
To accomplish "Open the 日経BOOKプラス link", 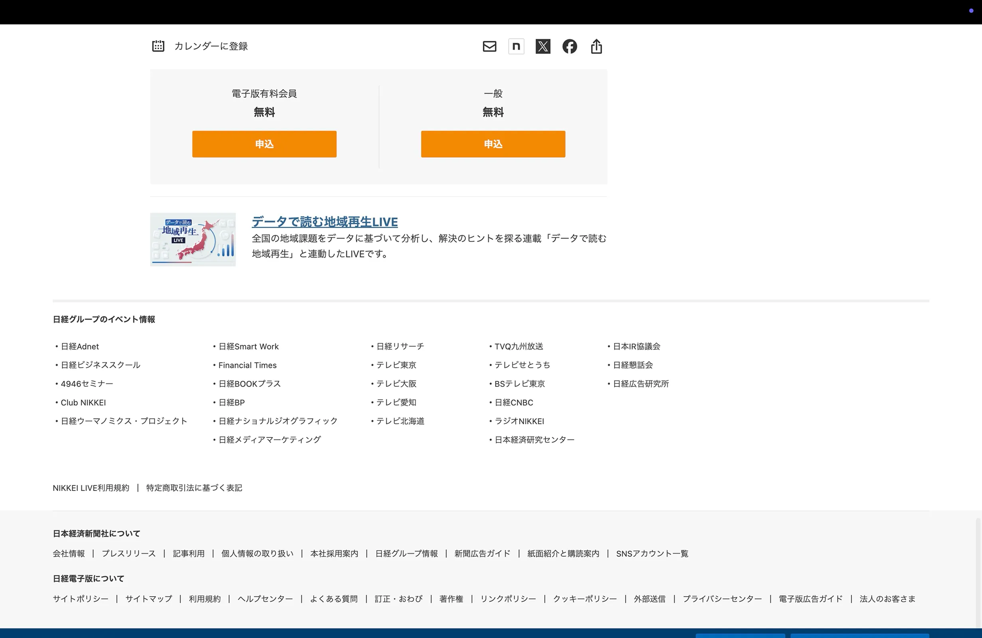I will (249, 384).
